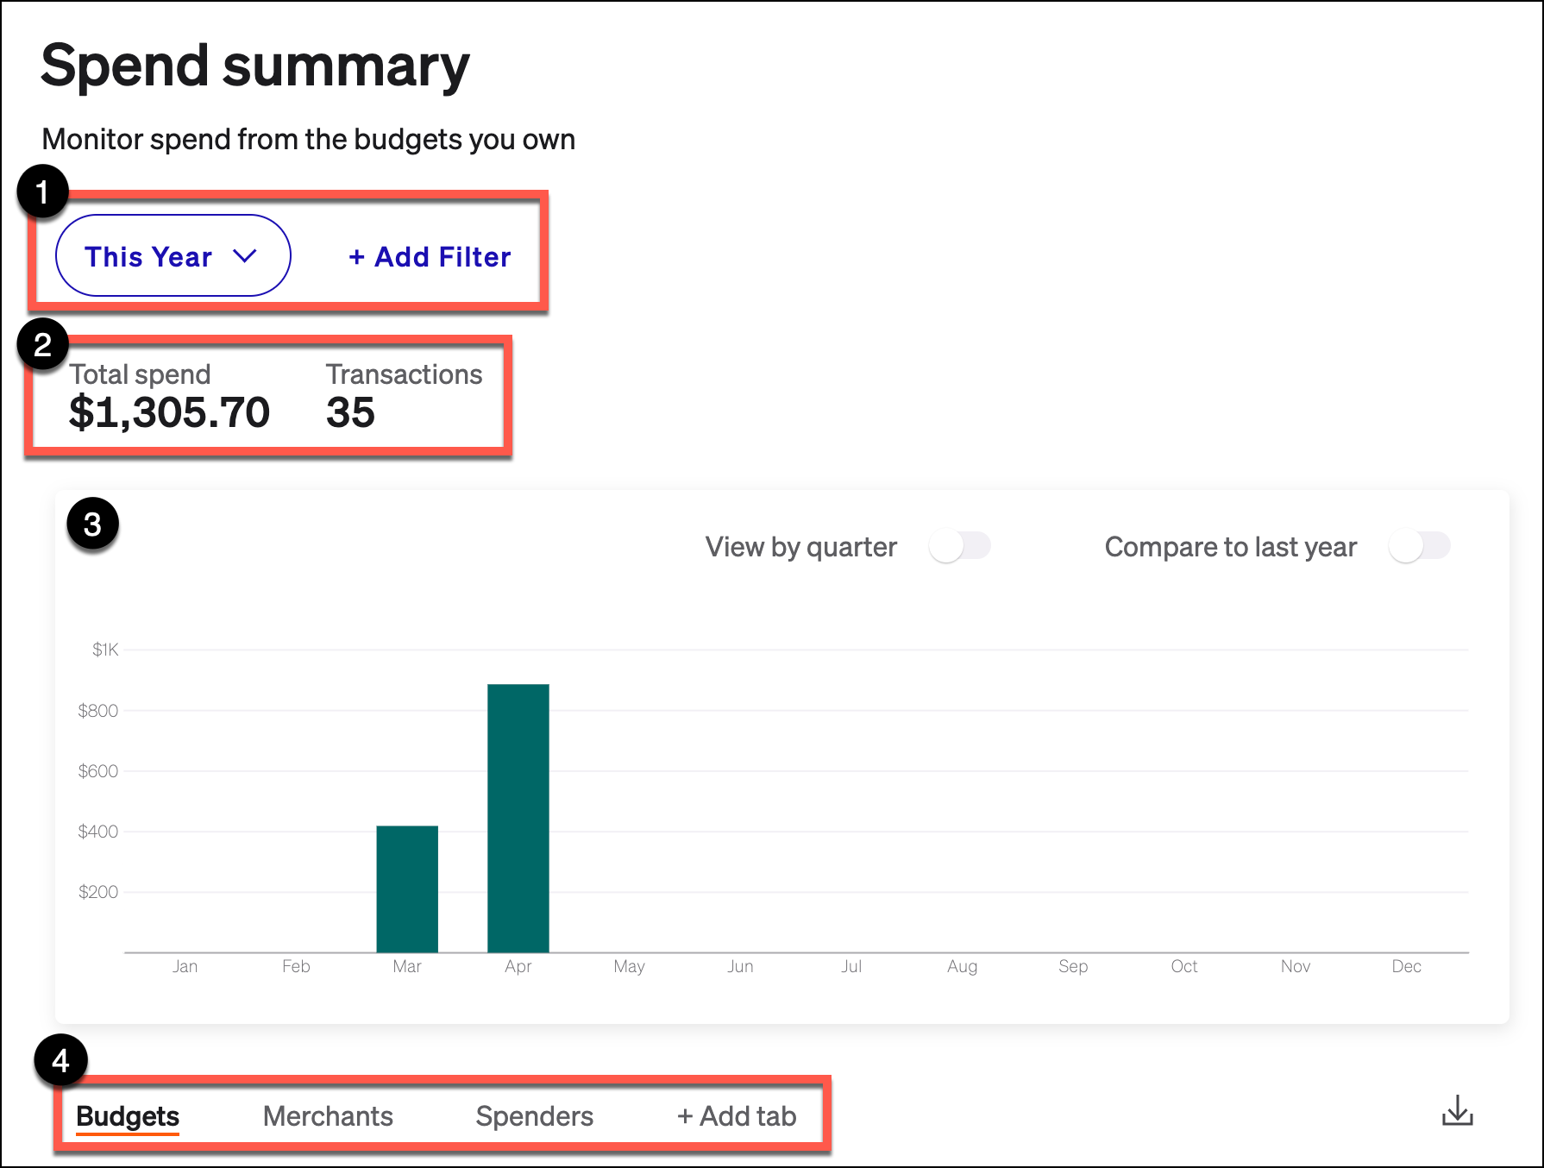Click the Dec axis label on the chart

click(1406, 966)
